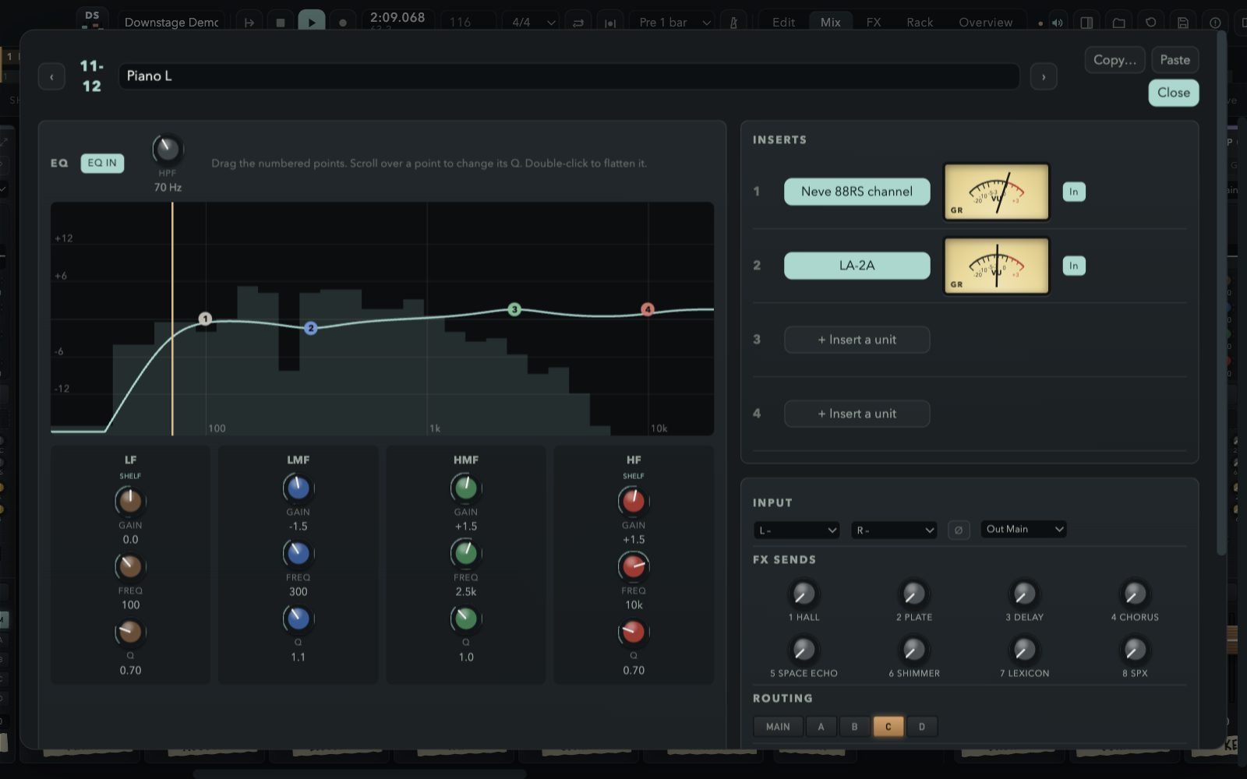Select EQ point 2 on the curve

[x=310, y=328]
